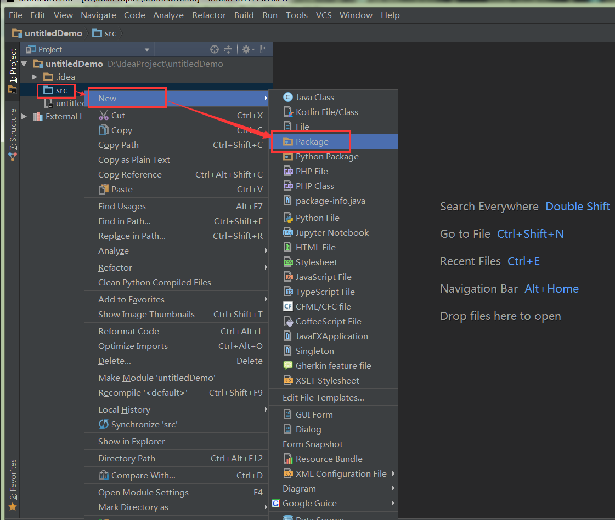Viewport: 615px width, 520px height.
Task: Select Show in Explorer menu entry
Action: pos(132,442)
